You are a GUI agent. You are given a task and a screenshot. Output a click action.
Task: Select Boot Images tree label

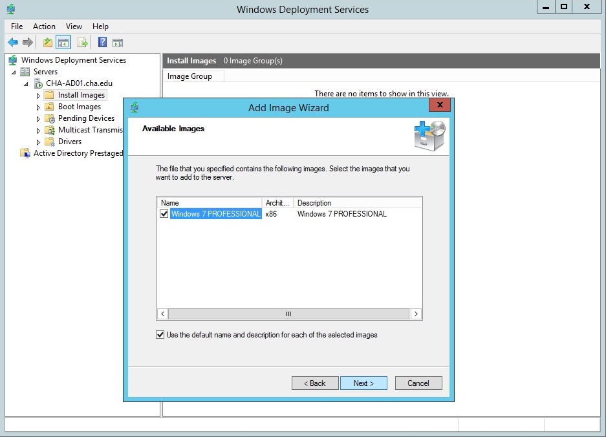coord(80,107)
